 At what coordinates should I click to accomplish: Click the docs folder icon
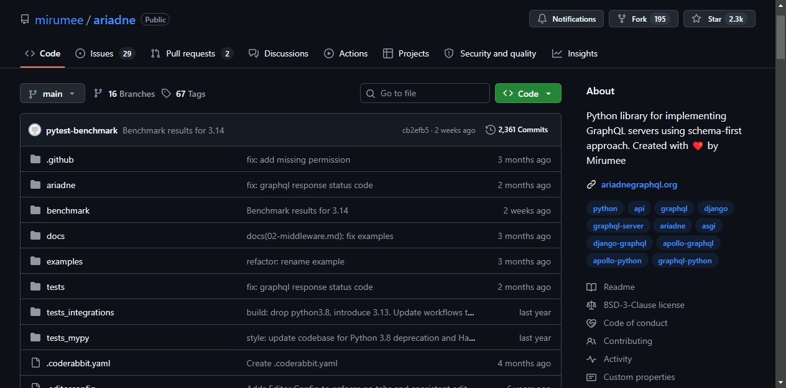[35, 236]
